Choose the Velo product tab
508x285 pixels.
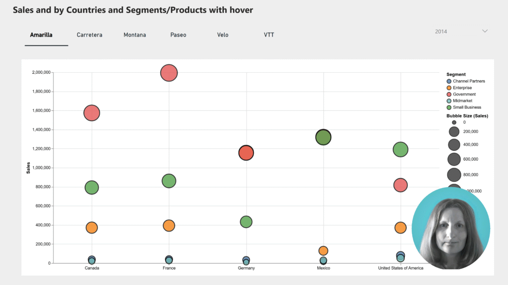click(223, 35)
